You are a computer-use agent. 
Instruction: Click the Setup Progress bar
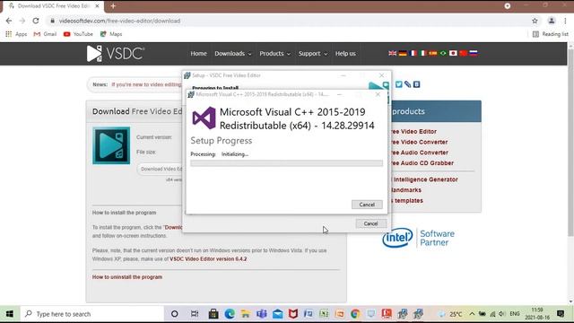286,163
